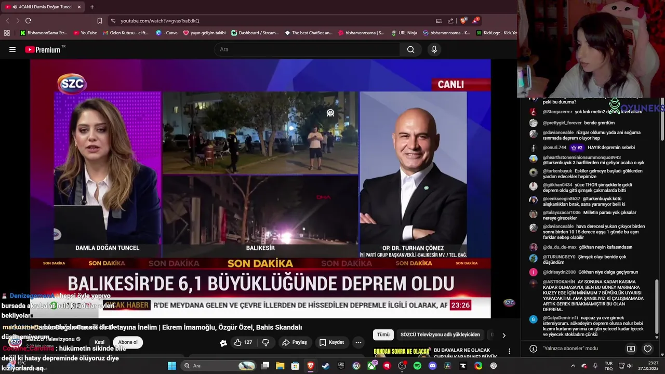Like the video with thumbs up
This screenshot has height=374, width=665.
tap(243, 342)
